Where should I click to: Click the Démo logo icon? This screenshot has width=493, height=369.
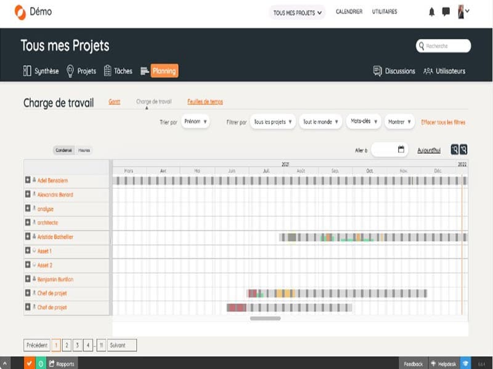(20, 12)
